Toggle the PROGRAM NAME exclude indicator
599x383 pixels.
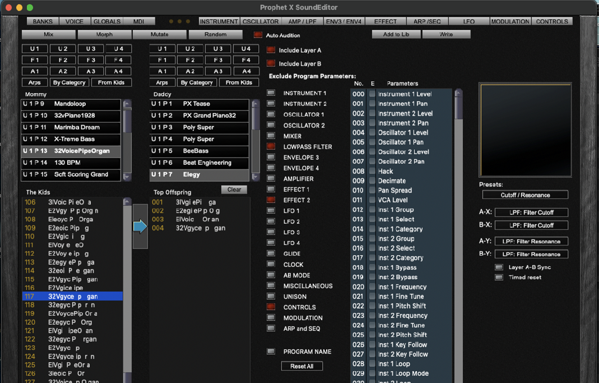(x=271, y=352)
